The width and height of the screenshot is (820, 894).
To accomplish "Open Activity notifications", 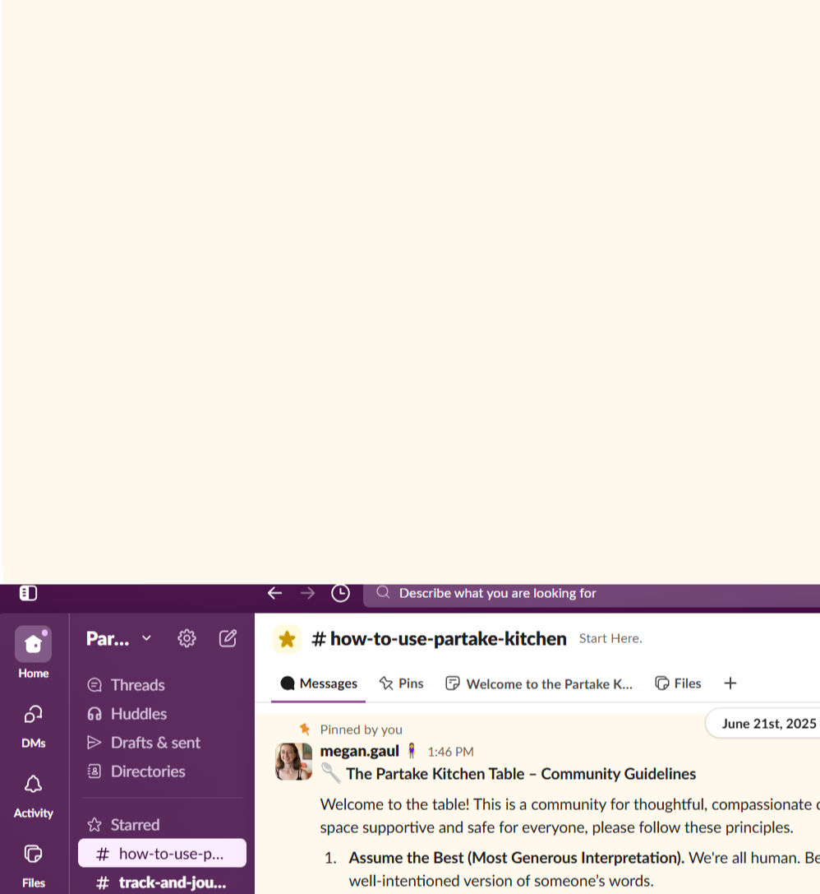I will coord(33,796).
